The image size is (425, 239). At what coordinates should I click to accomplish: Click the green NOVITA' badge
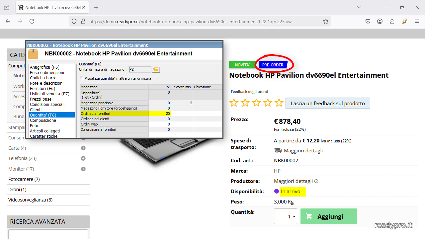(x=242, y=65)
